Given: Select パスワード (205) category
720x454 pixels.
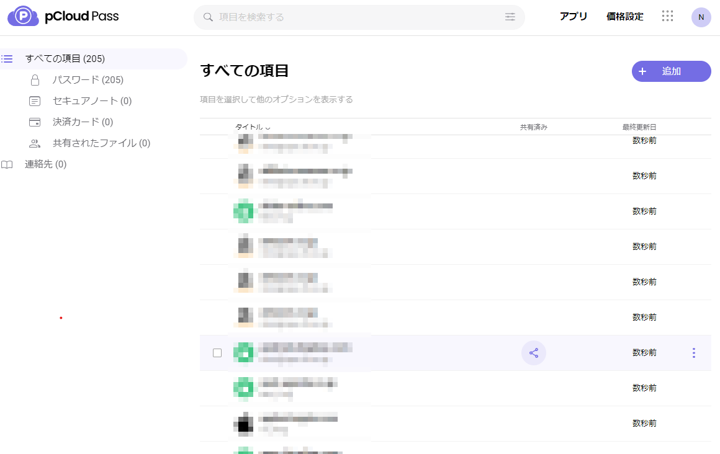Looking at the screenshot, I should pos(88,80).
